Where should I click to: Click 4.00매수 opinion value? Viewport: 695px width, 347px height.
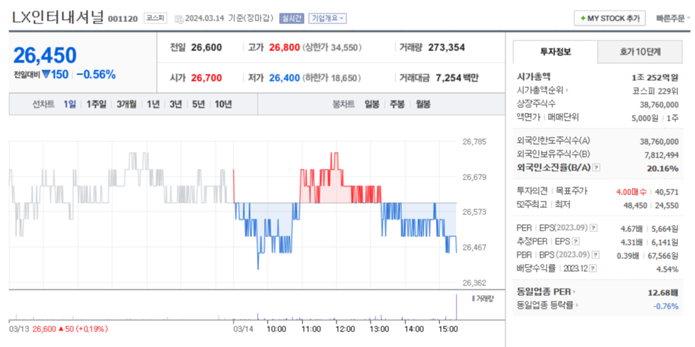(631, 192)
